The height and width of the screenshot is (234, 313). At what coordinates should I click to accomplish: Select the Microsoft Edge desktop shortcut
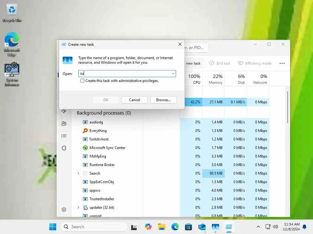tap(12, 44)
